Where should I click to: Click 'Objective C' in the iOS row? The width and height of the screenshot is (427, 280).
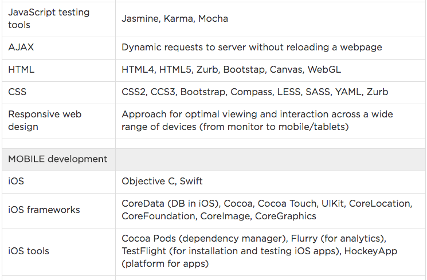tap(147, 182)
